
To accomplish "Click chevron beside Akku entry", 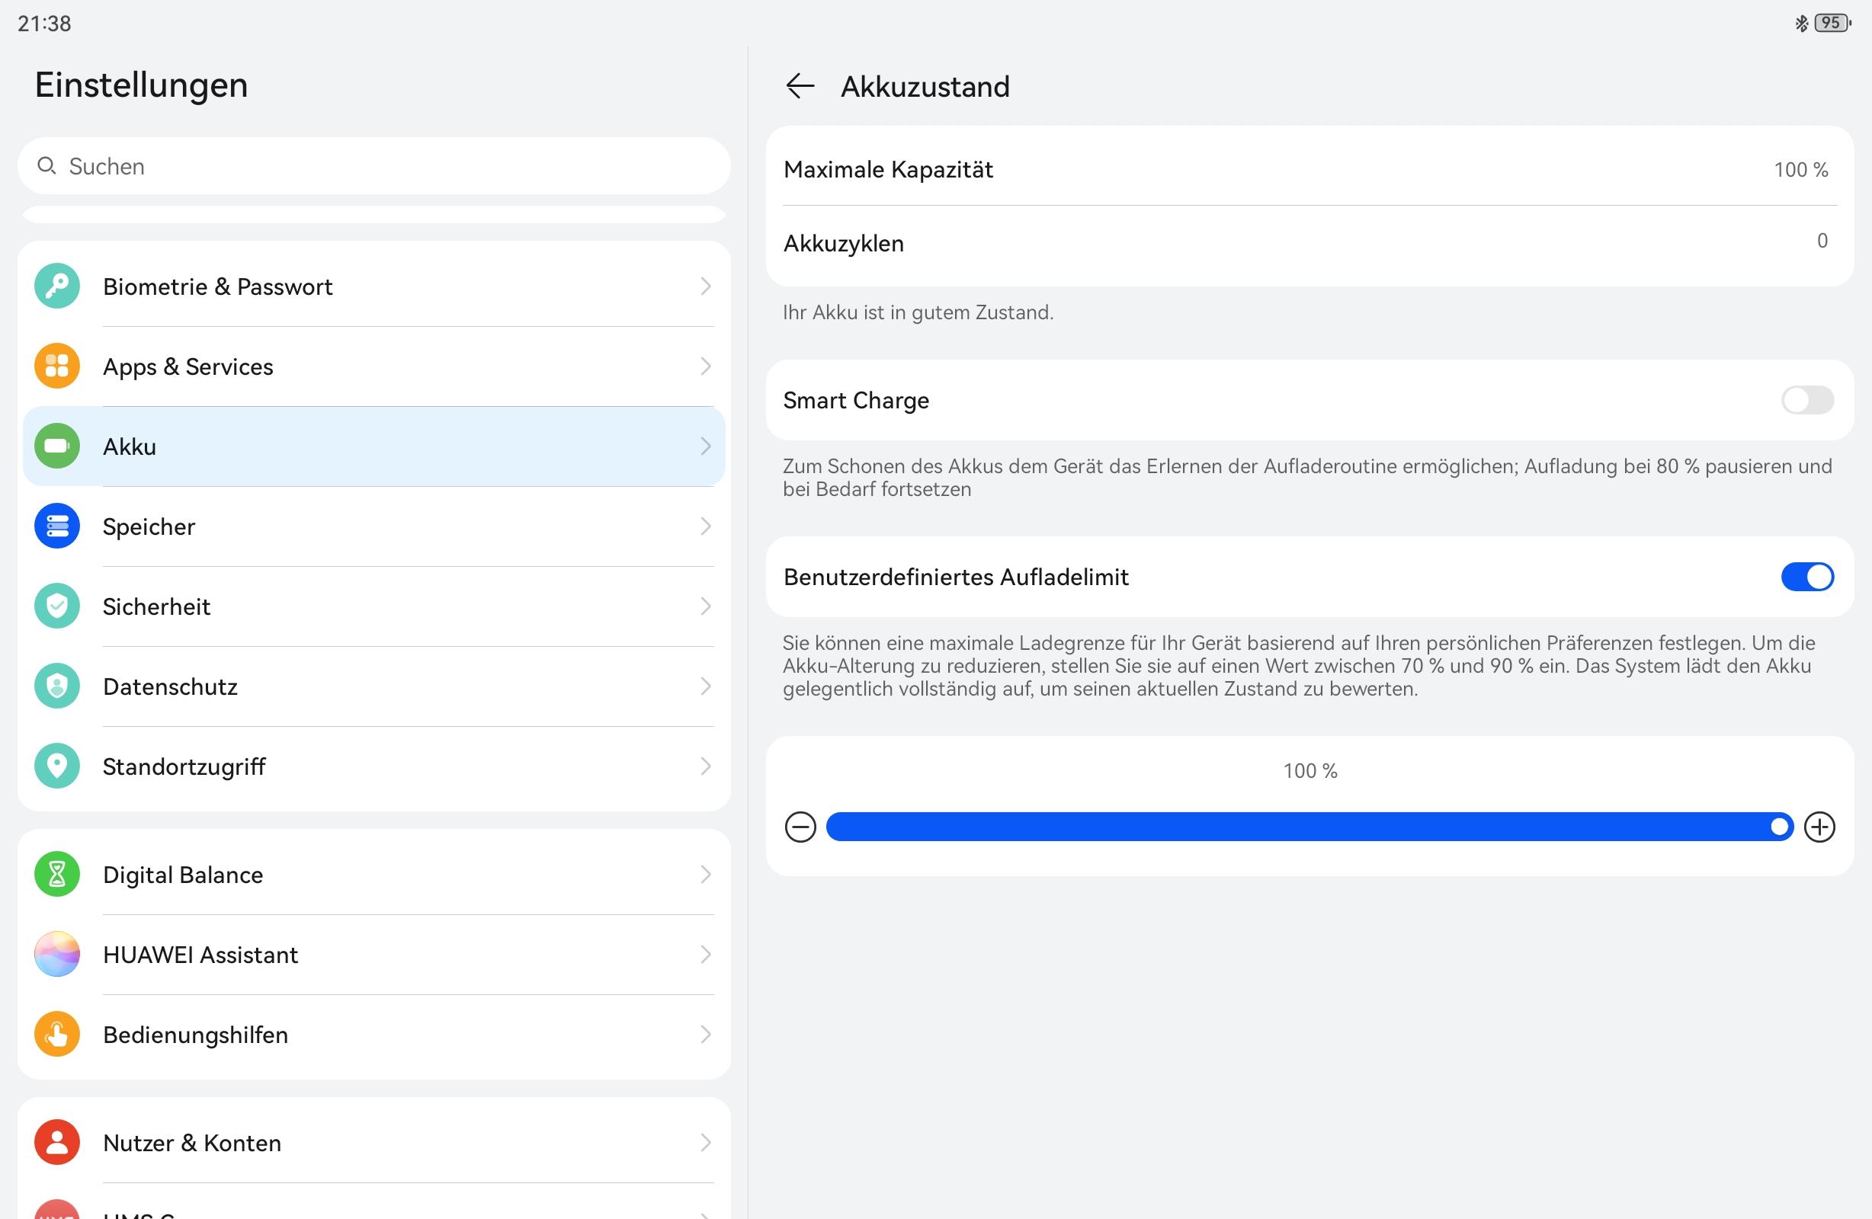I will click(x=705, y=446).
